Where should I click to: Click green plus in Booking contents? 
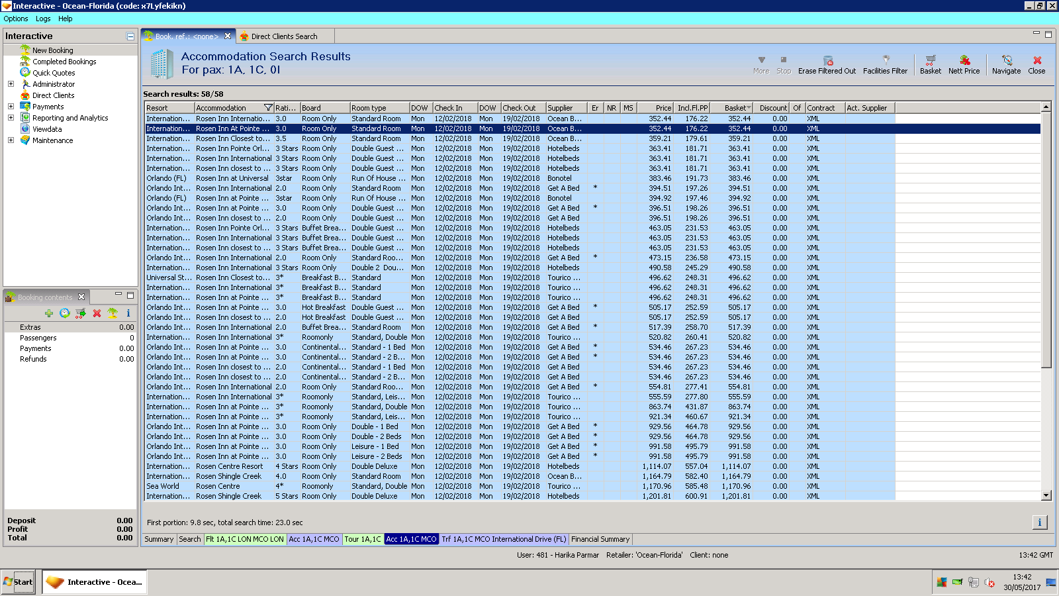(49, 313)
